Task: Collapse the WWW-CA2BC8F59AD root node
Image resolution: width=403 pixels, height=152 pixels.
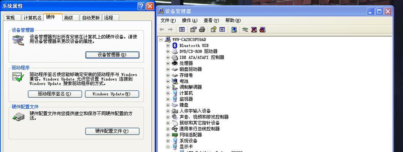Action: [161, 40]
